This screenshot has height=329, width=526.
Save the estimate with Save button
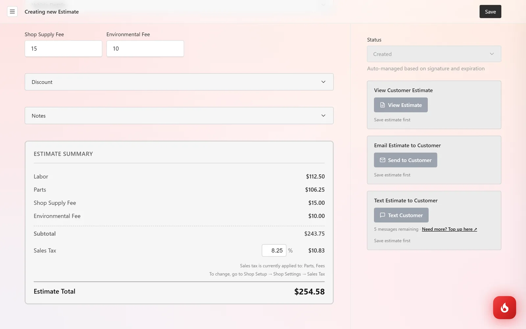coord(490,12)
